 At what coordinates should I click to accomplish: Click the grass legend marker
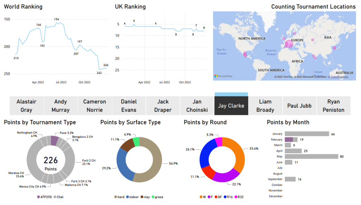click(153, 197)
